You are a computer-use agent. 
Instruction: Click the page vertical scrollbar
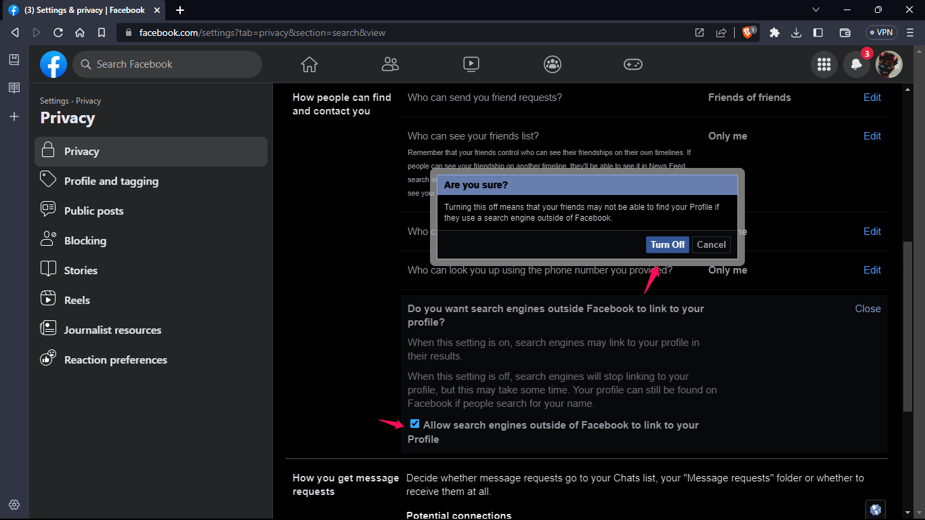[908, 326]
